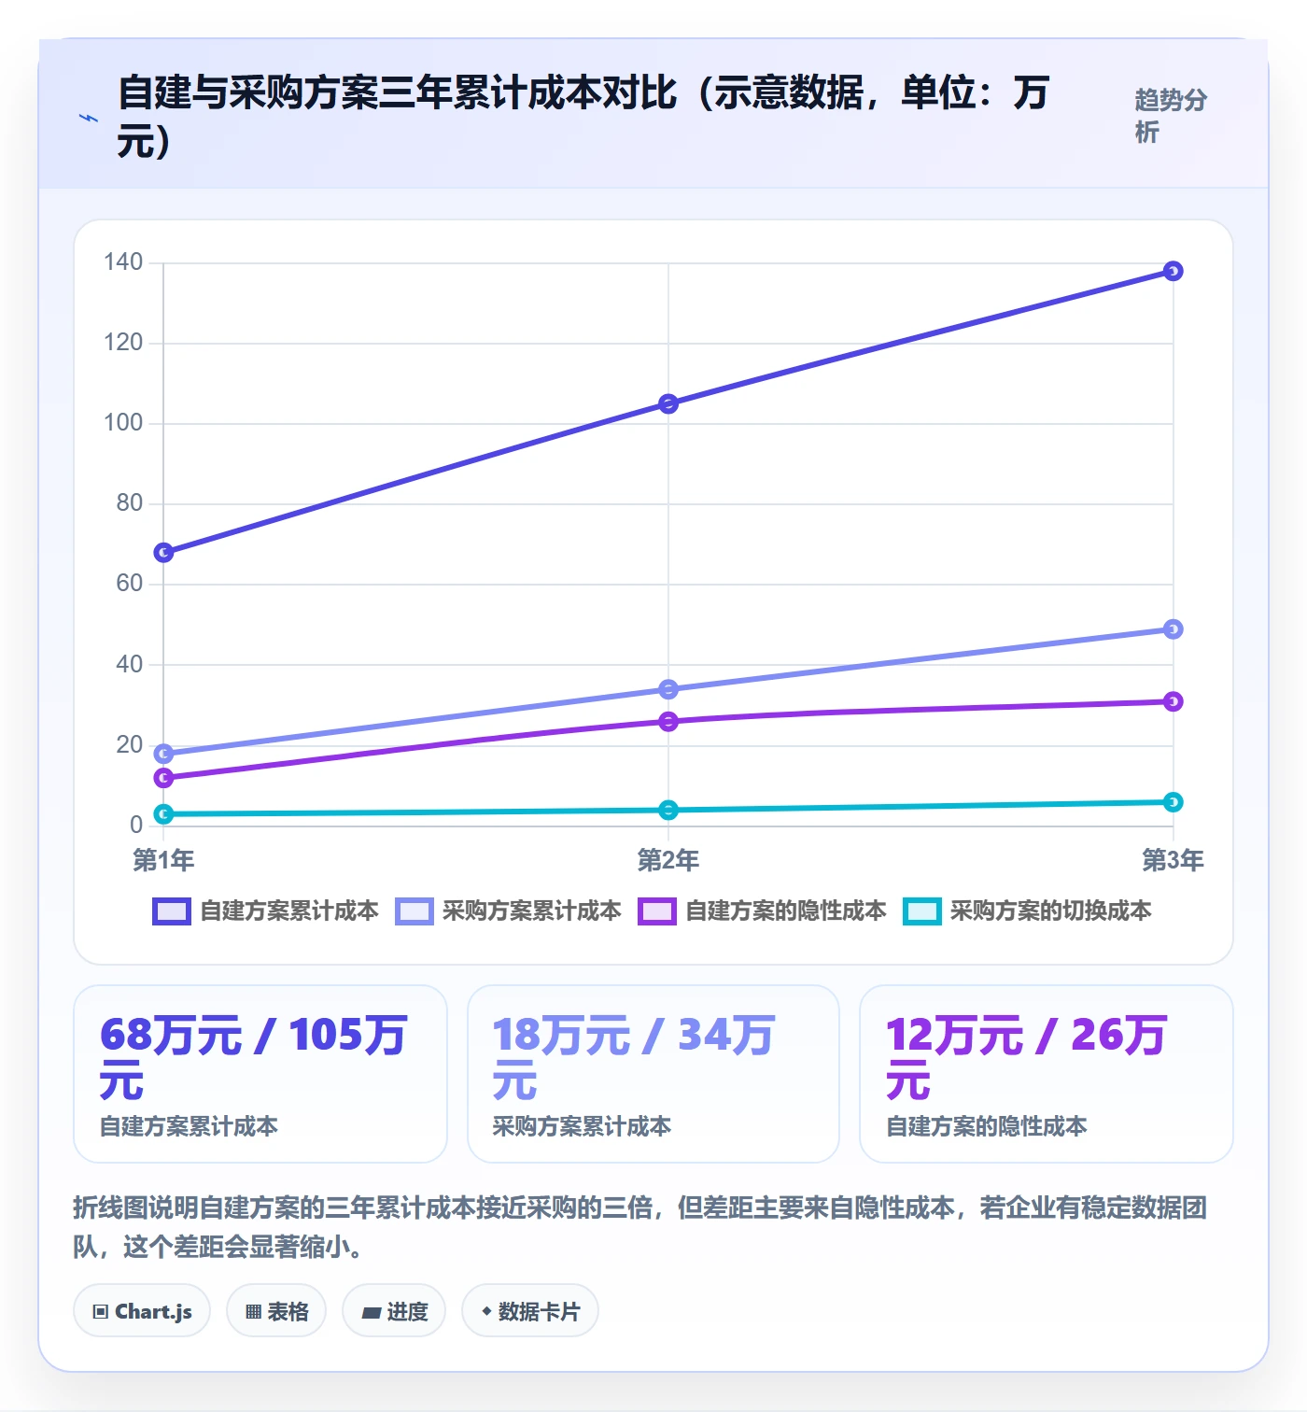Select the 表格 tag chip
This screenshot has width=1307, height=1412.
[x=276, y=1311]
